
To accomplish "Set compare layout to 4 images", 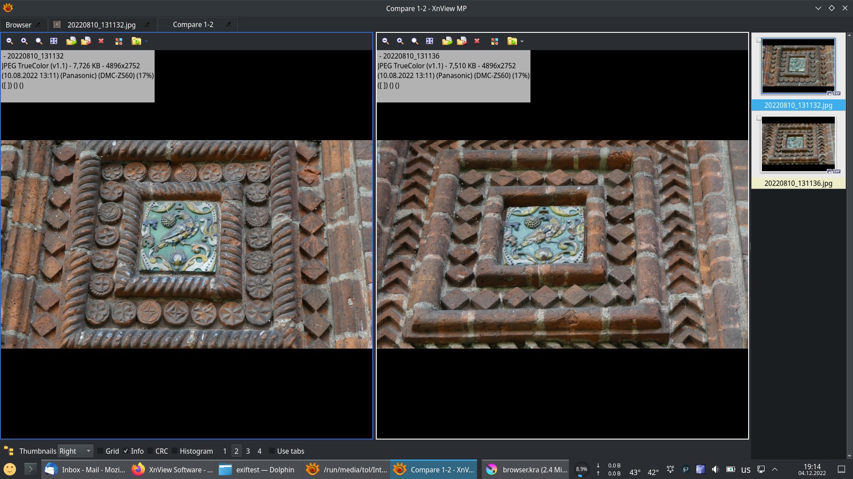I will tap(259, 451).
